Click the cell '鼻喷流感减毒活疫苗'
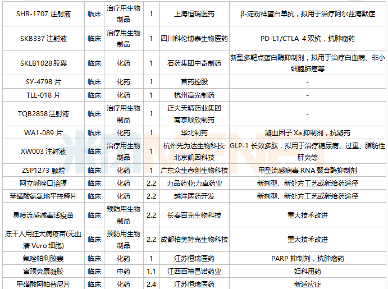Image resolution: width=388 pixels, height=289 pixels. tap(44, 215)
